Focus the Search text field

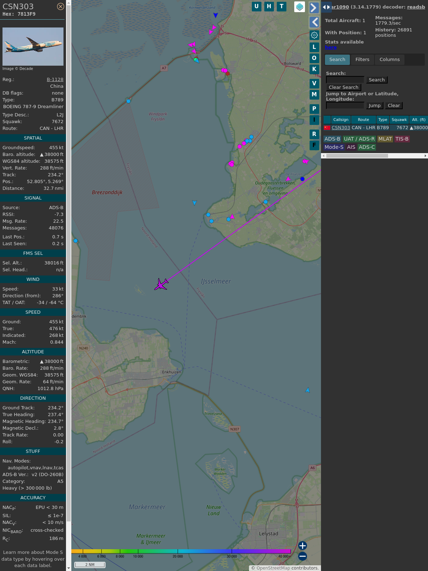[345, 80]
